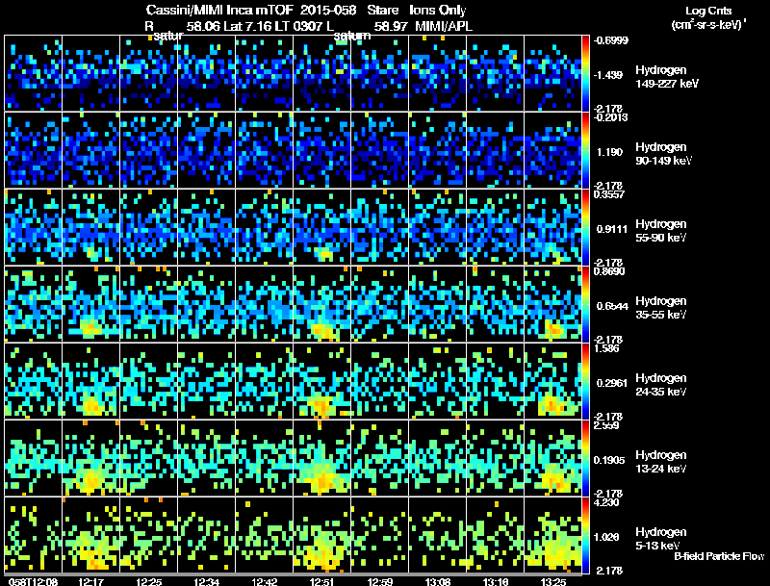Click the '13:16' time axis label

point(496,582)
